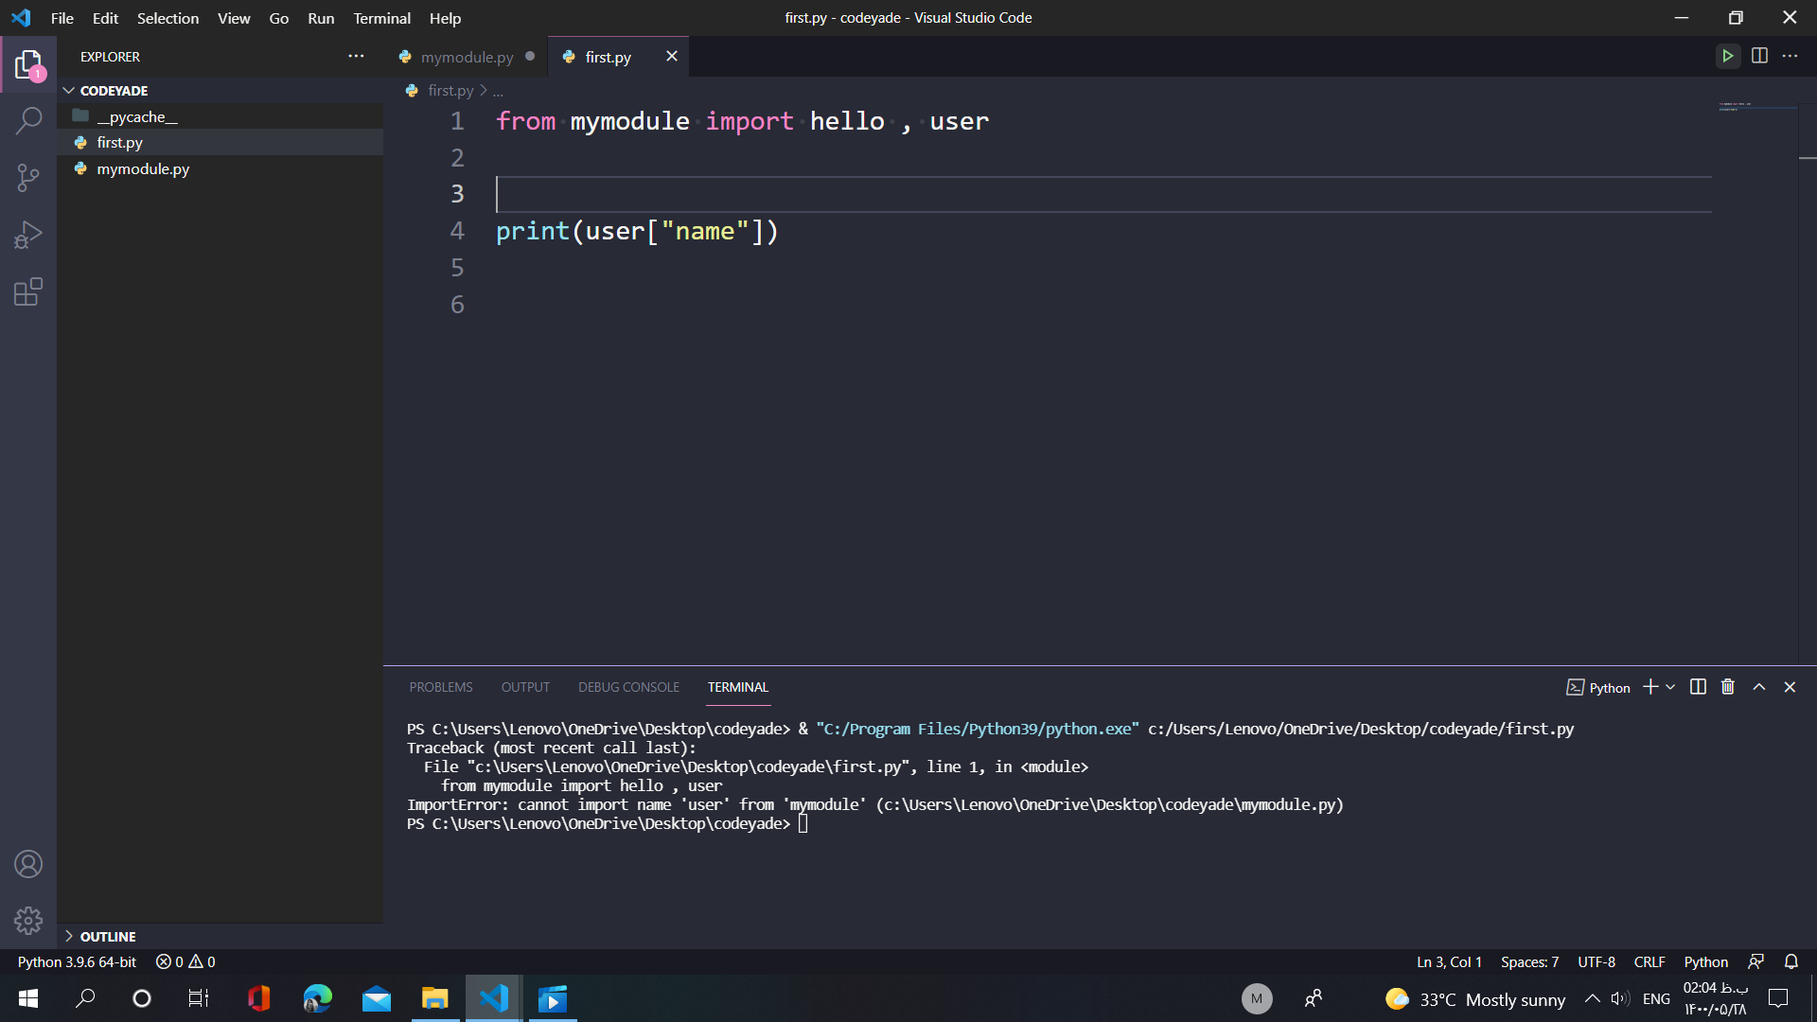Expand the __pycache__ folder
The image size is (1817, 1022).
tap(221, 116)
